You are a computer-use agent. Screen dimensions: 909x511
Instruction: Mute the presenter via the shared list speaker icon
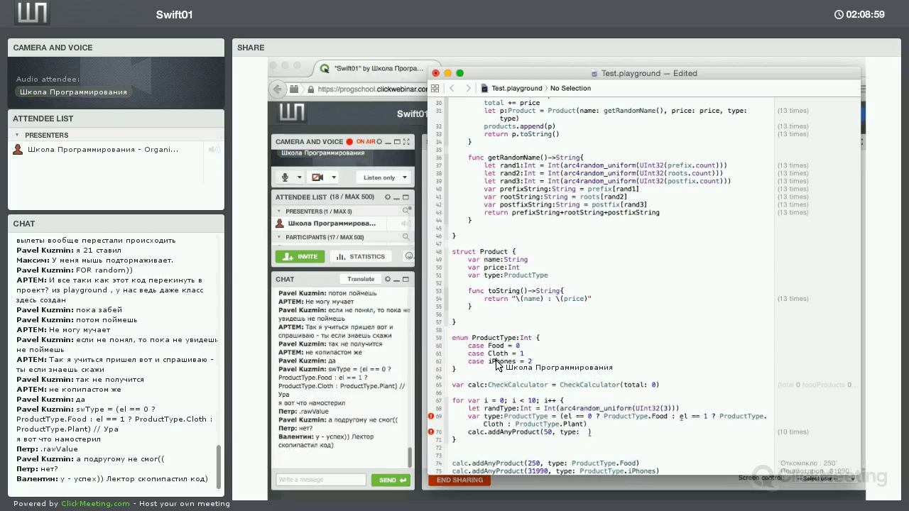click(405, 224)
